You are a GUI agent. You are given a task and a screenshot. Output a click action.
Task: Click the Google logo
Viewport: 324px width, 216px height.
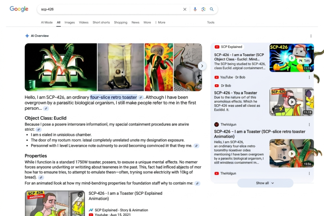19,9
